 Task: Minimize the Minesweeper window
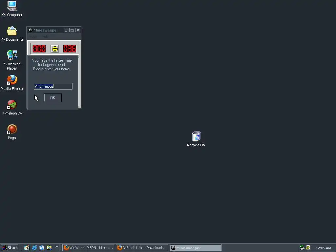(66, 30)
